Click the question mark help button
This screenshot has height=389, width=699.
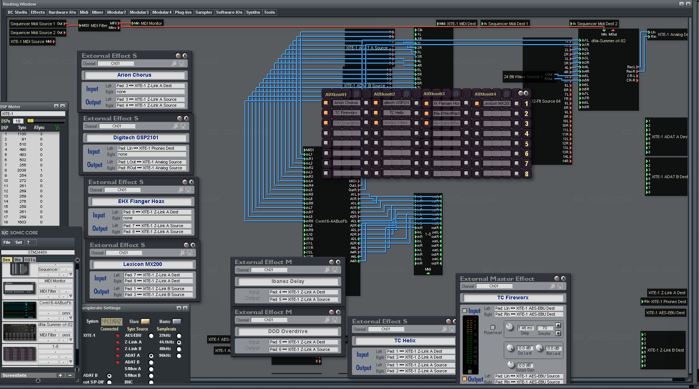coord(30,242)
